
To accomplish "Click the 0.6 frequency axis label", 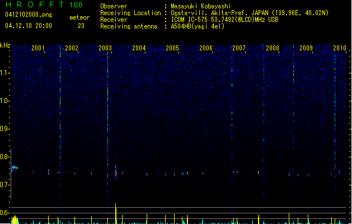I will point(5,213).
